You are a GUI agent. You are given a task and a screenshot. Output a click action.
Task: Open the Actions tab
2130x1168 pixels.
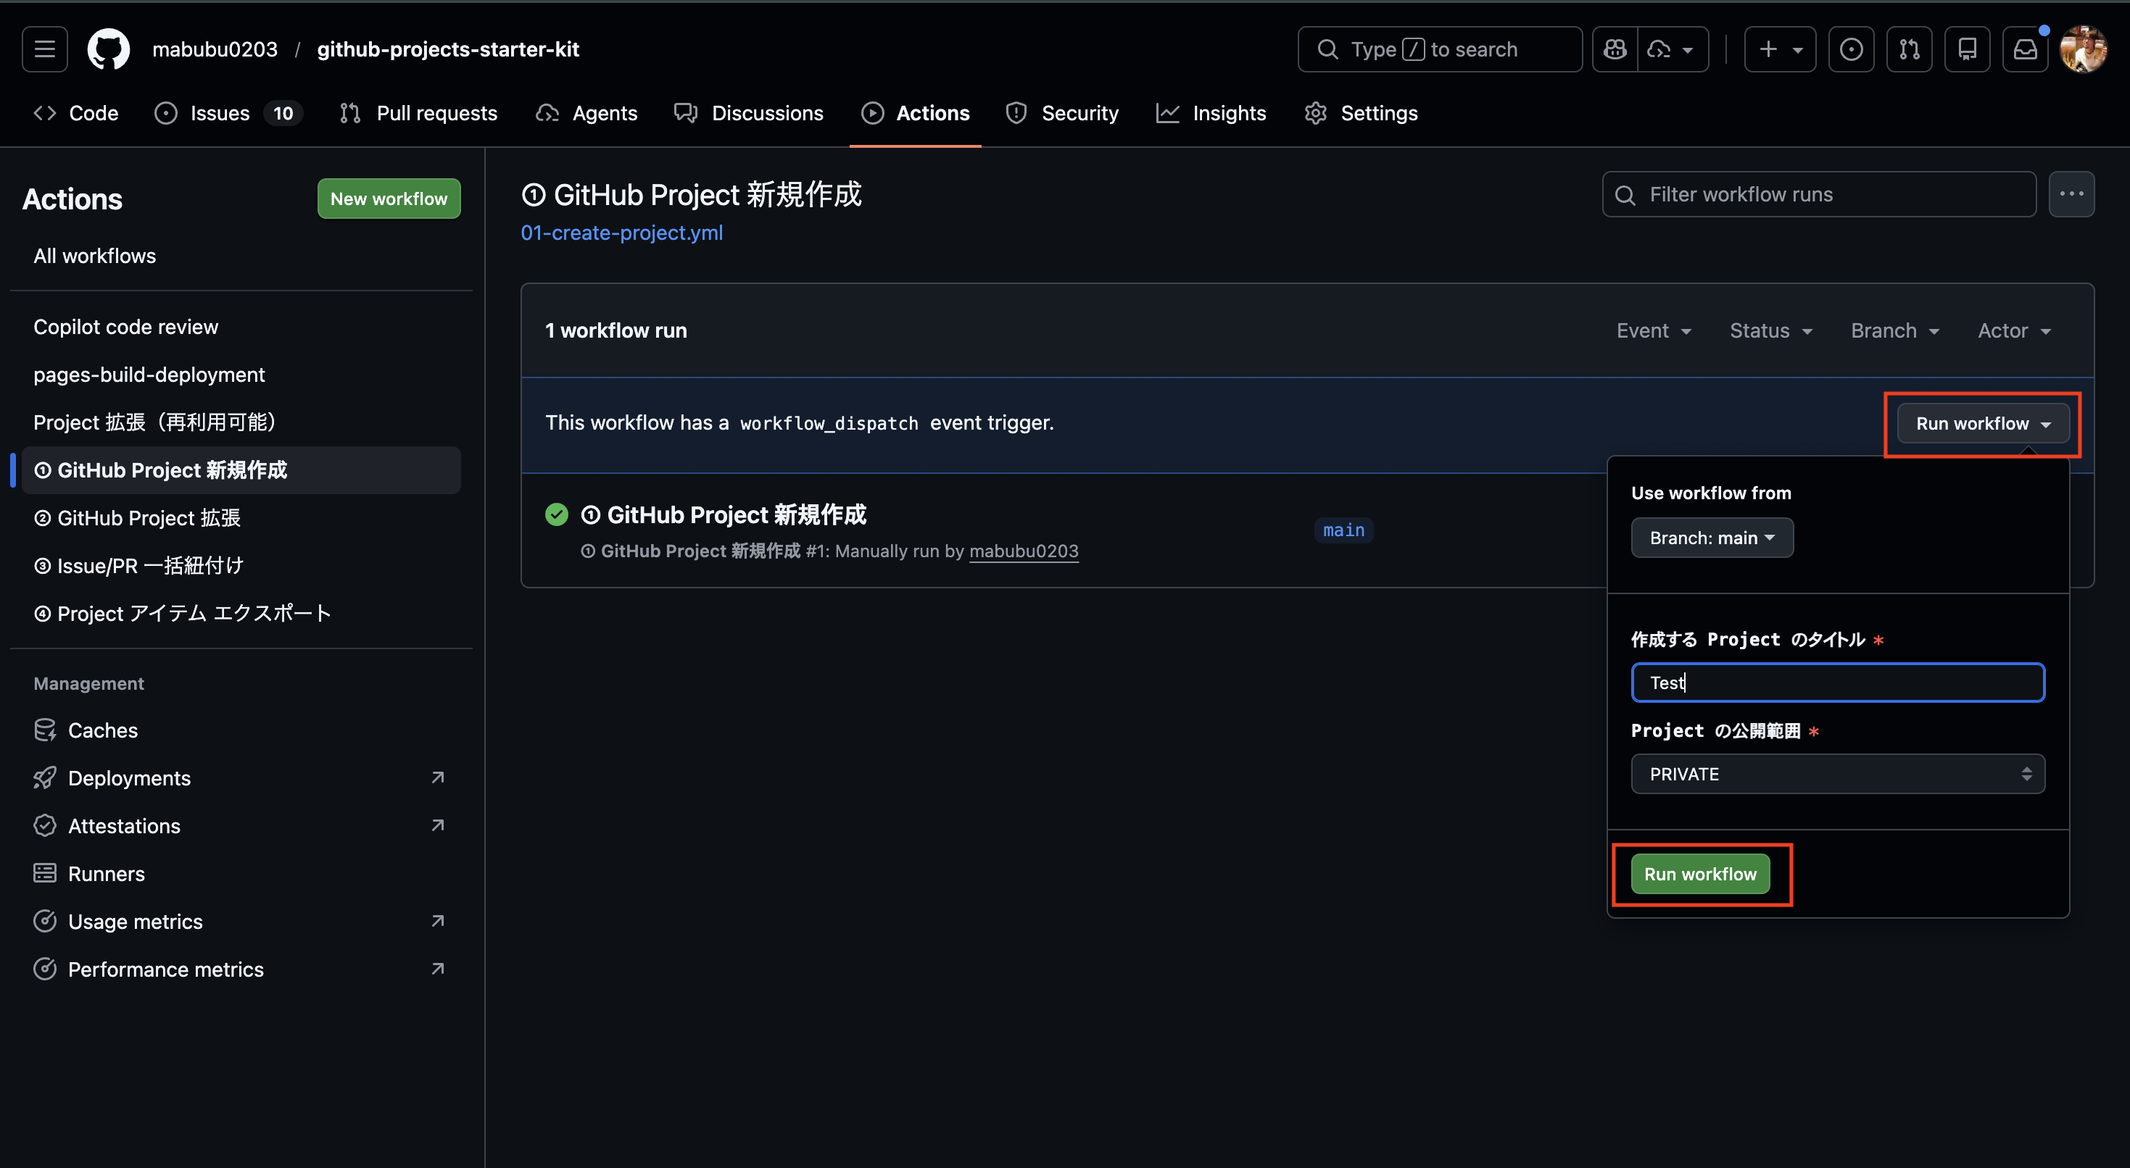[916, 113]
